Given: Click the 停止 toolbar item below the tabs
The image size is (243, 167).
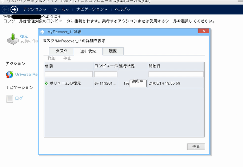Looking at the screenshot, I should tap(67, 58).
